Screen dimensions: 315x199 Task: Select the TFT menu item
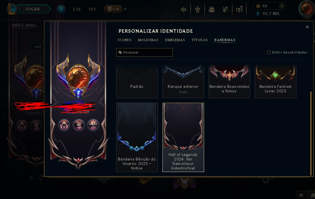[x=92, y=9]
